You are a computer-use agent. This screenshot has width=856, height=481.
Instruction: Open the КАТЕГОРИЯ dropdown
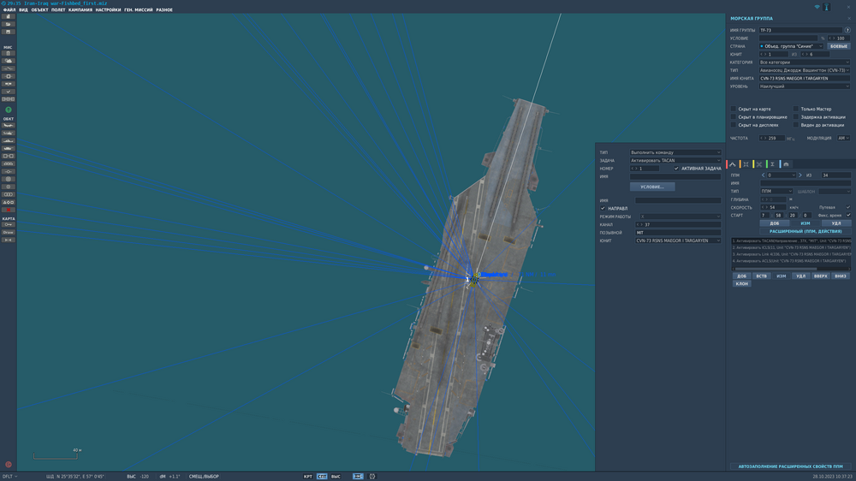coord(805,62)
